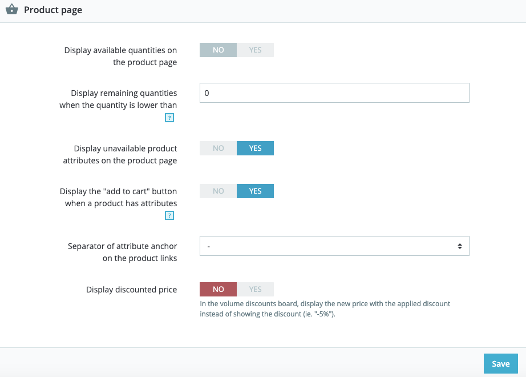
Task: Click the basket icon beside Product page
Action: pyautogui.click(x=11, y=10)
